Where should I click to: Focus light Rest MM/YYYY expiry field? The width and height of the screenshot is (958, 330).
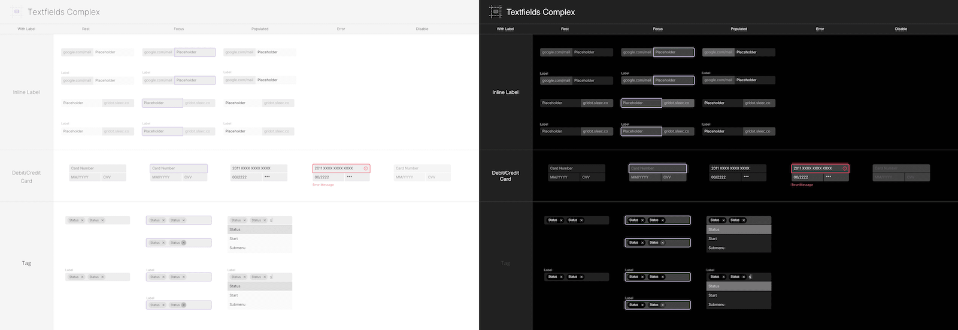85,177
